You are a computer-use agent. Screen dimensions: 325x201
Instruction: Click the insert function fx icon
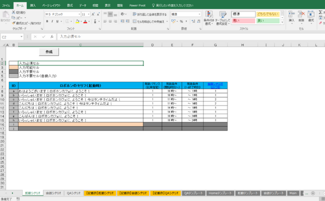pyautogui.click(x=52, y=37)
